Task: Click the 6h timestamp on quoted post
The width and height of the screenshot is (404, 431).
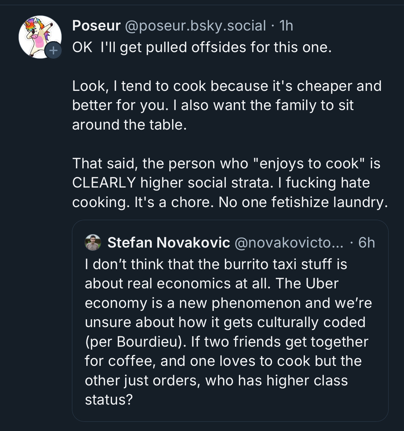Action: pos(366,243)
